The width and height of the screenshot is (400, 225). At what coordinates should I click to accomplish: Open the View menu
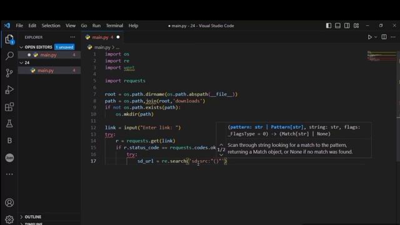click(x=71, y=26)
